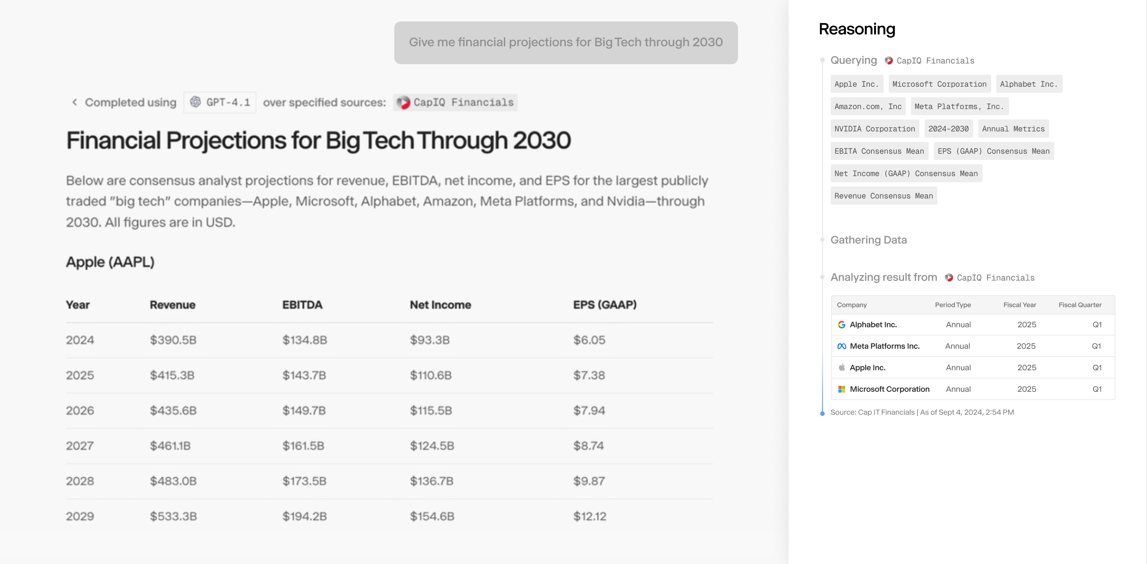Image resolution: width=1147 pixels, height=564 pixels.
Task: Select the NVIDIA Corporation query tag
Action: pyautogui.click(x=874, y=129)
